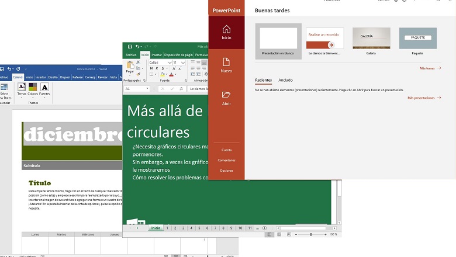
Task: Open the Temas dropdown in Word
Action: point(22,98)
